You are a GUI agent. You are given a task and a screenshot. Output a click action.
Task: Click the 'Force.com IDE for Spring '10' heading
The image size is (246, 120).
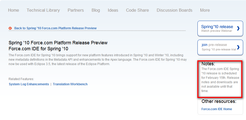pos(39,49)
